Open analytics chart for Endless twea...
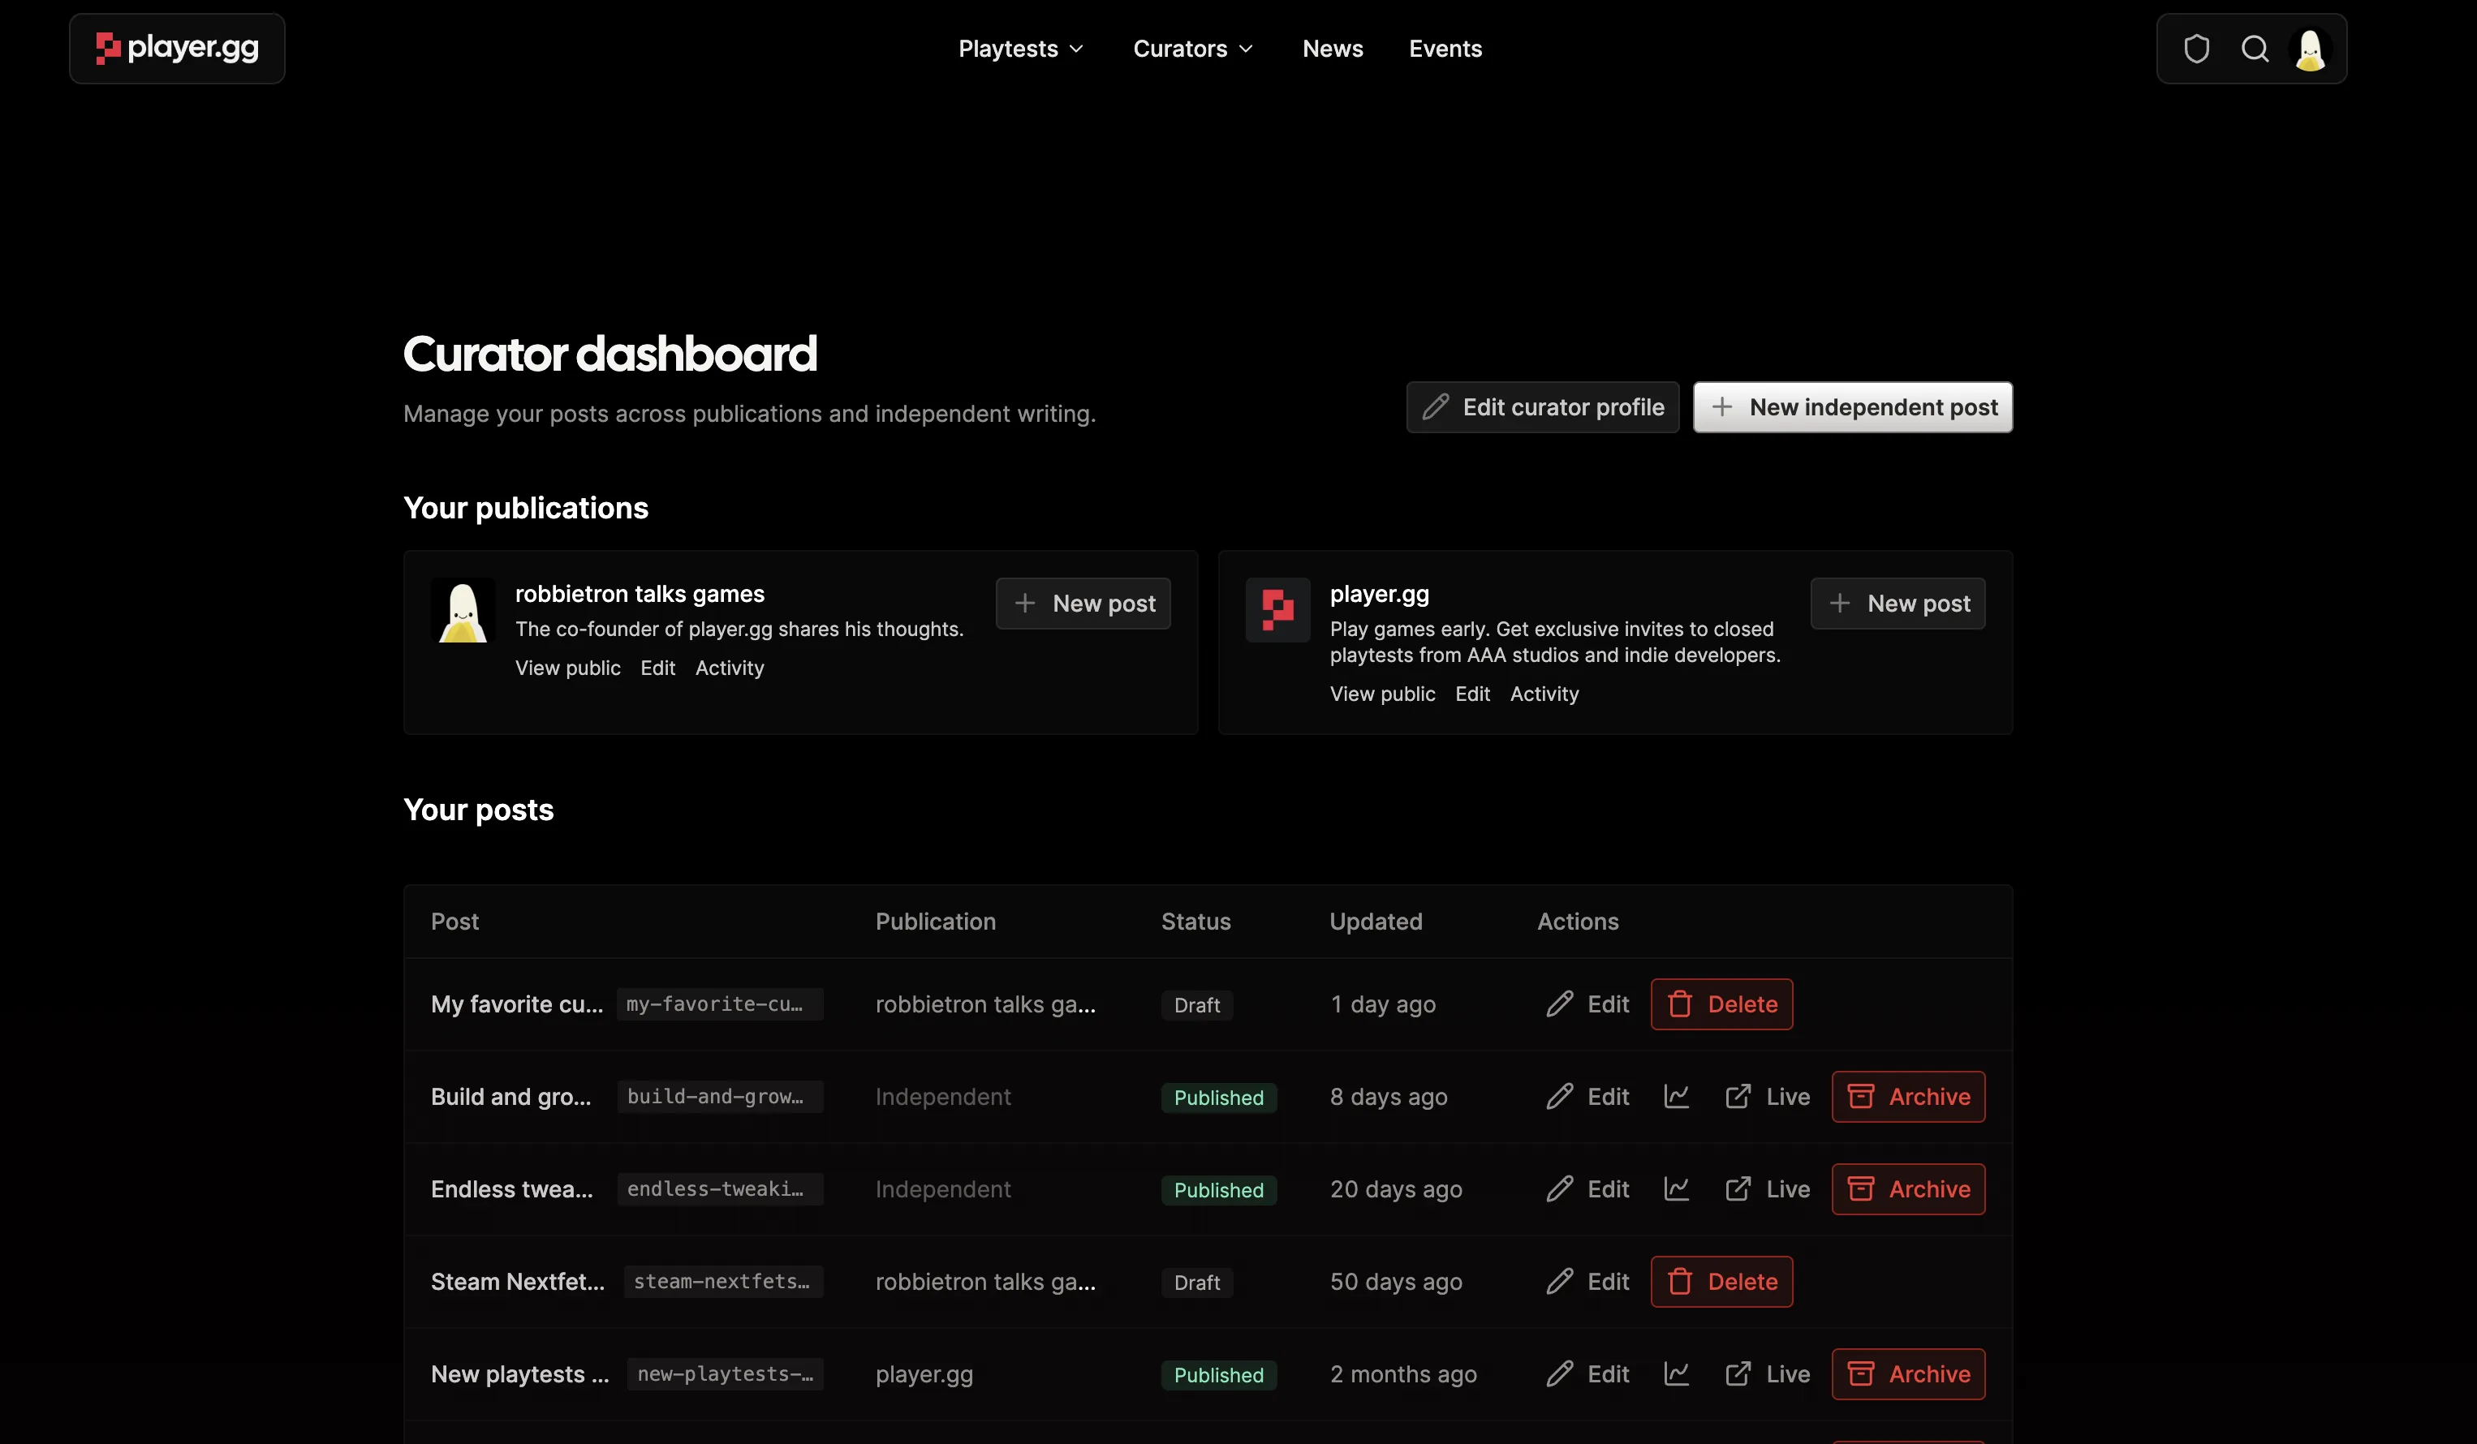Viewport: 2477px width, 1444px height. [x=1677, y=1188]
